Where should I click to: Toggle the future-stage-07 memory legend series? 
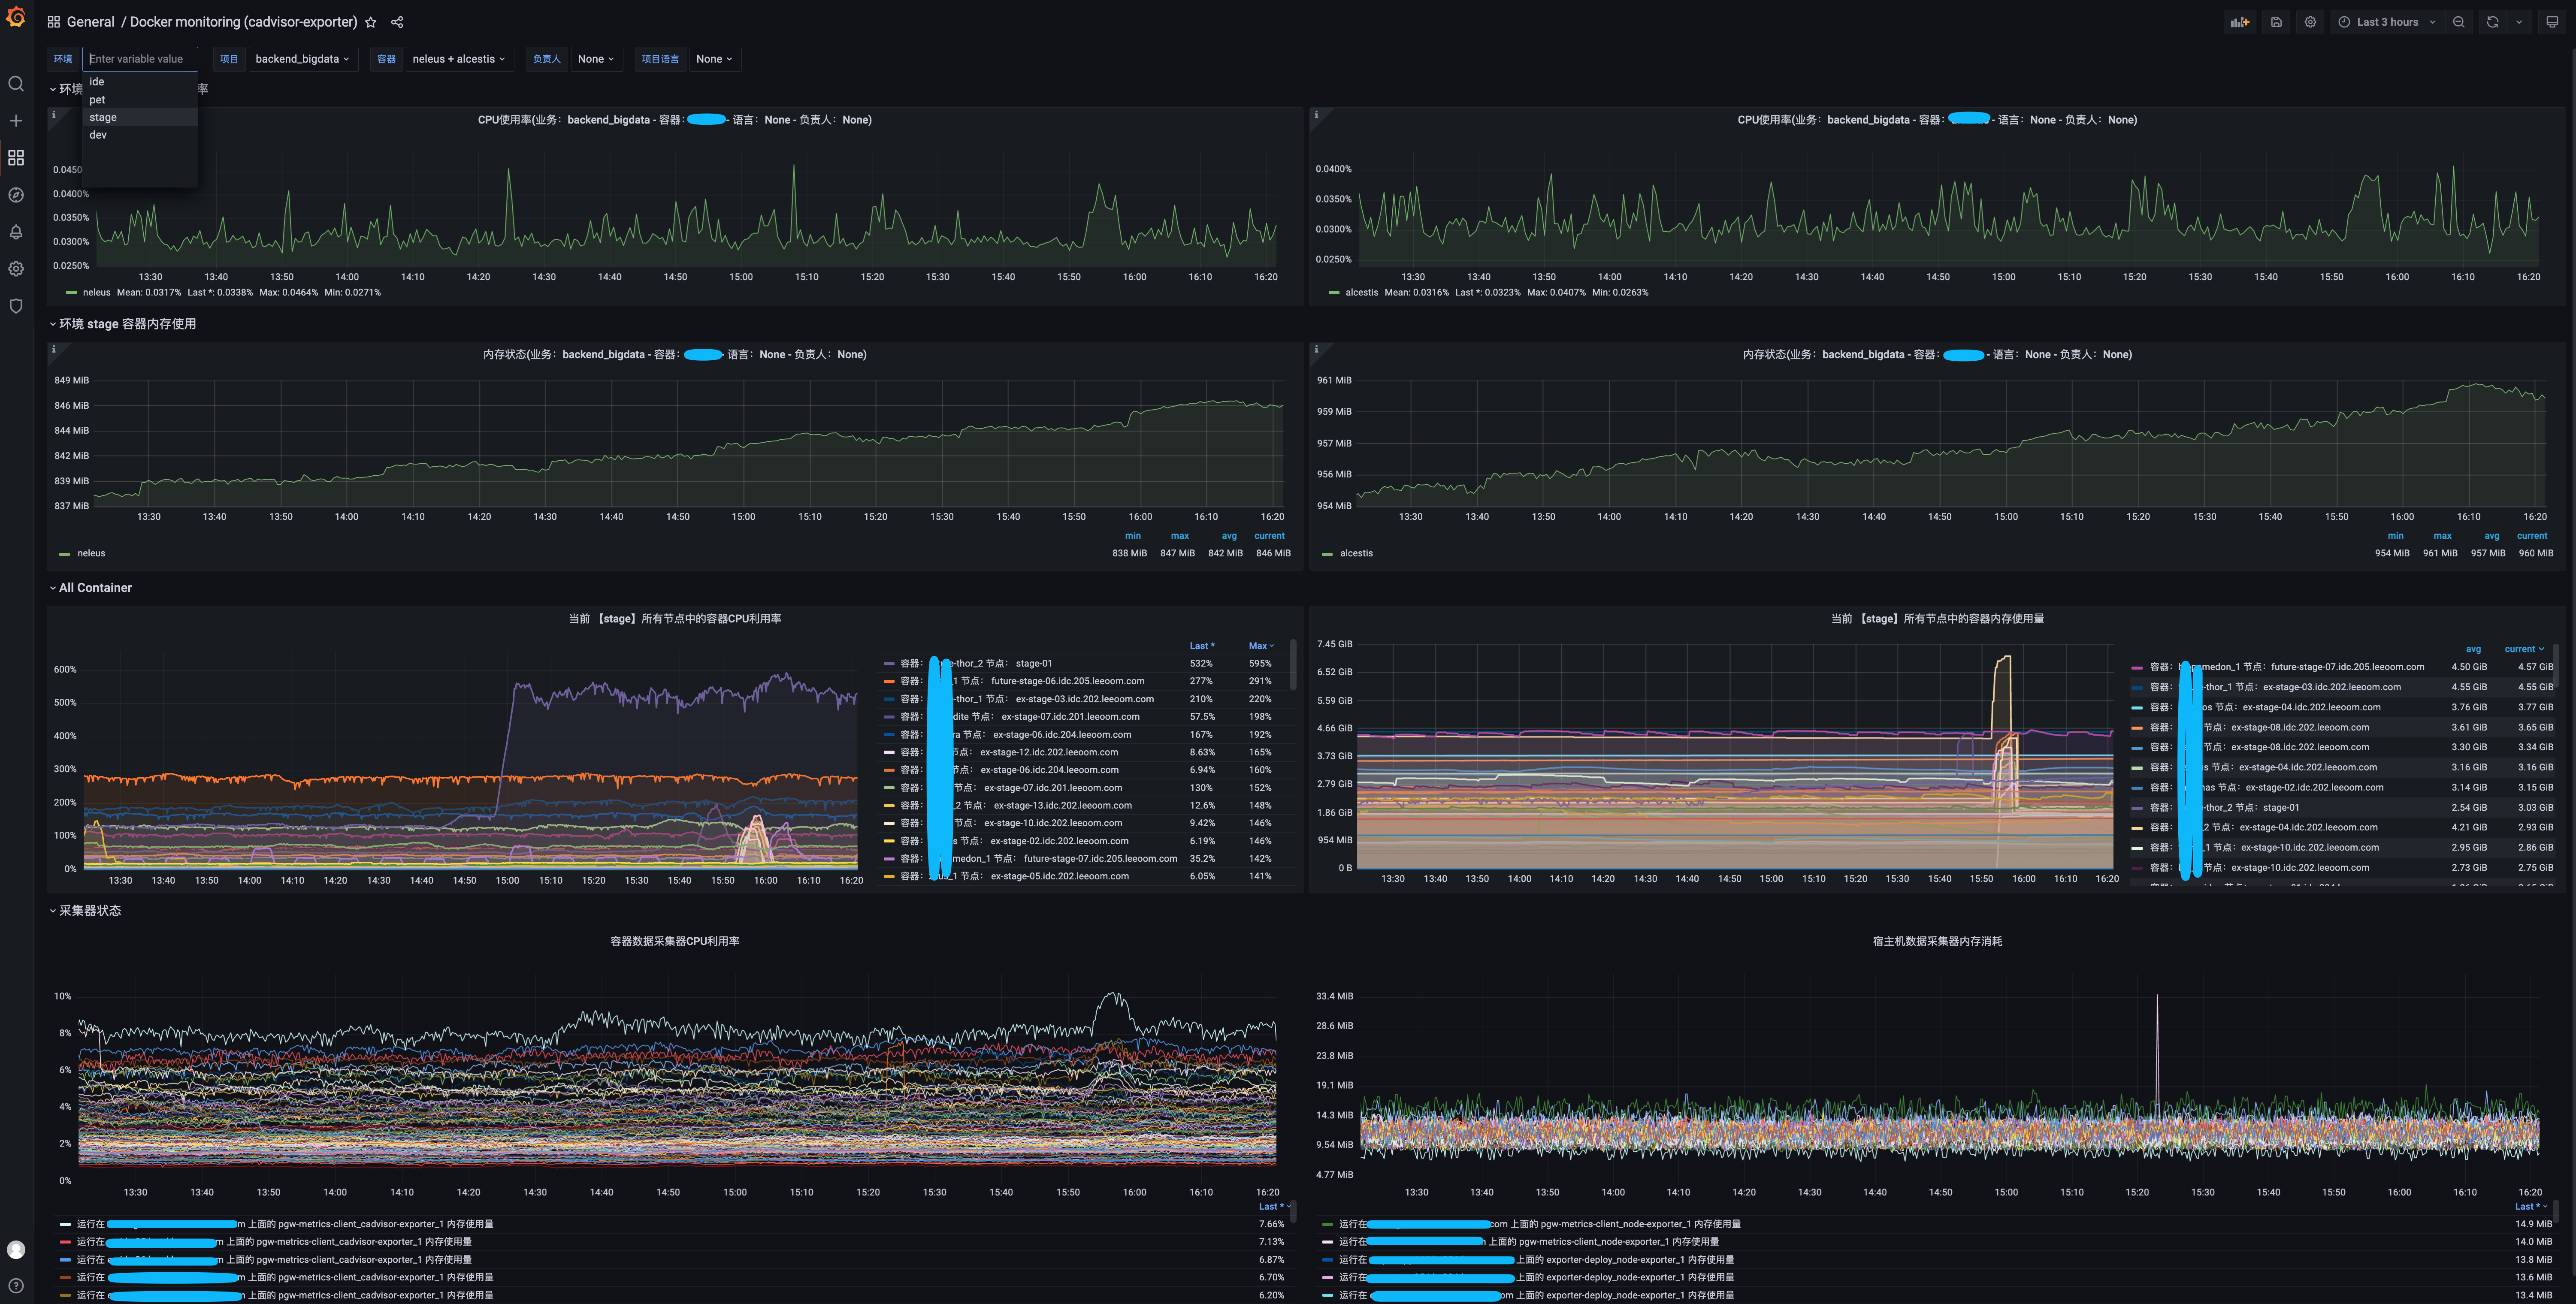[2287, 667]
